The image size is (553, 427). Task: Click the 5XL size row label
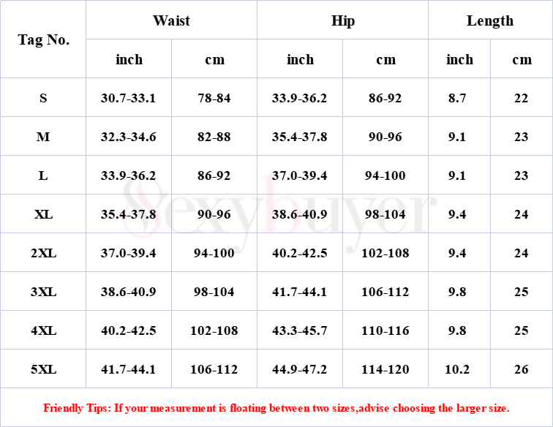coord(43,369)
